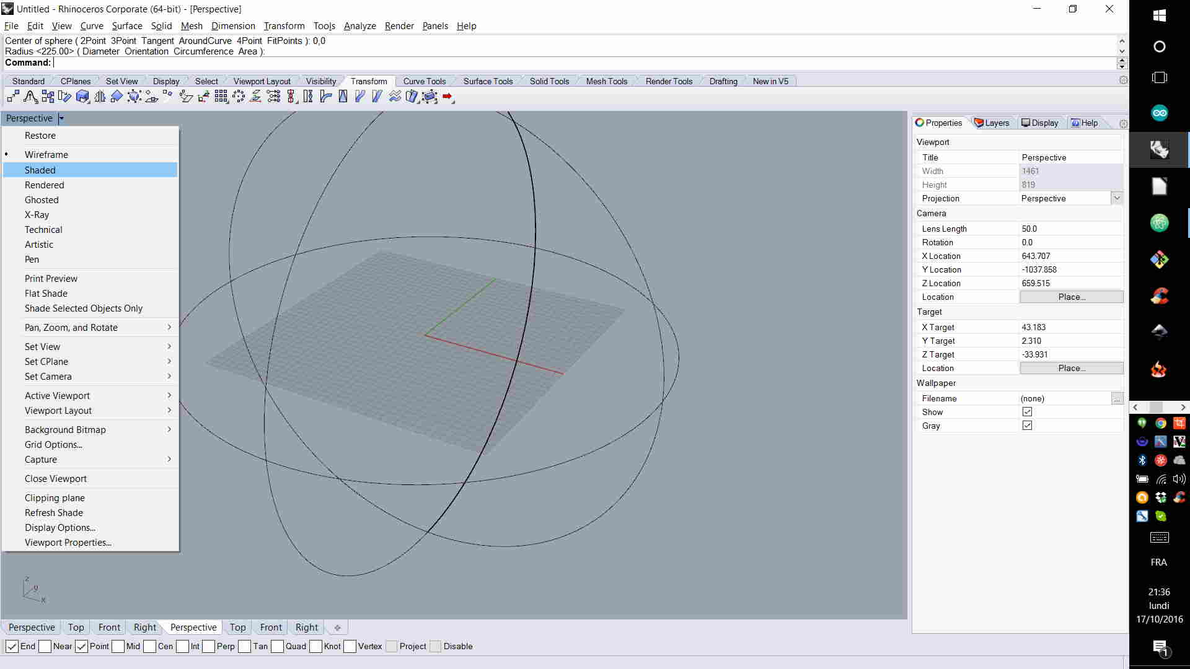Click the Perspective viewport title dropdown arrow
This screenshot has height=669, width=1190.
point(61,118)
